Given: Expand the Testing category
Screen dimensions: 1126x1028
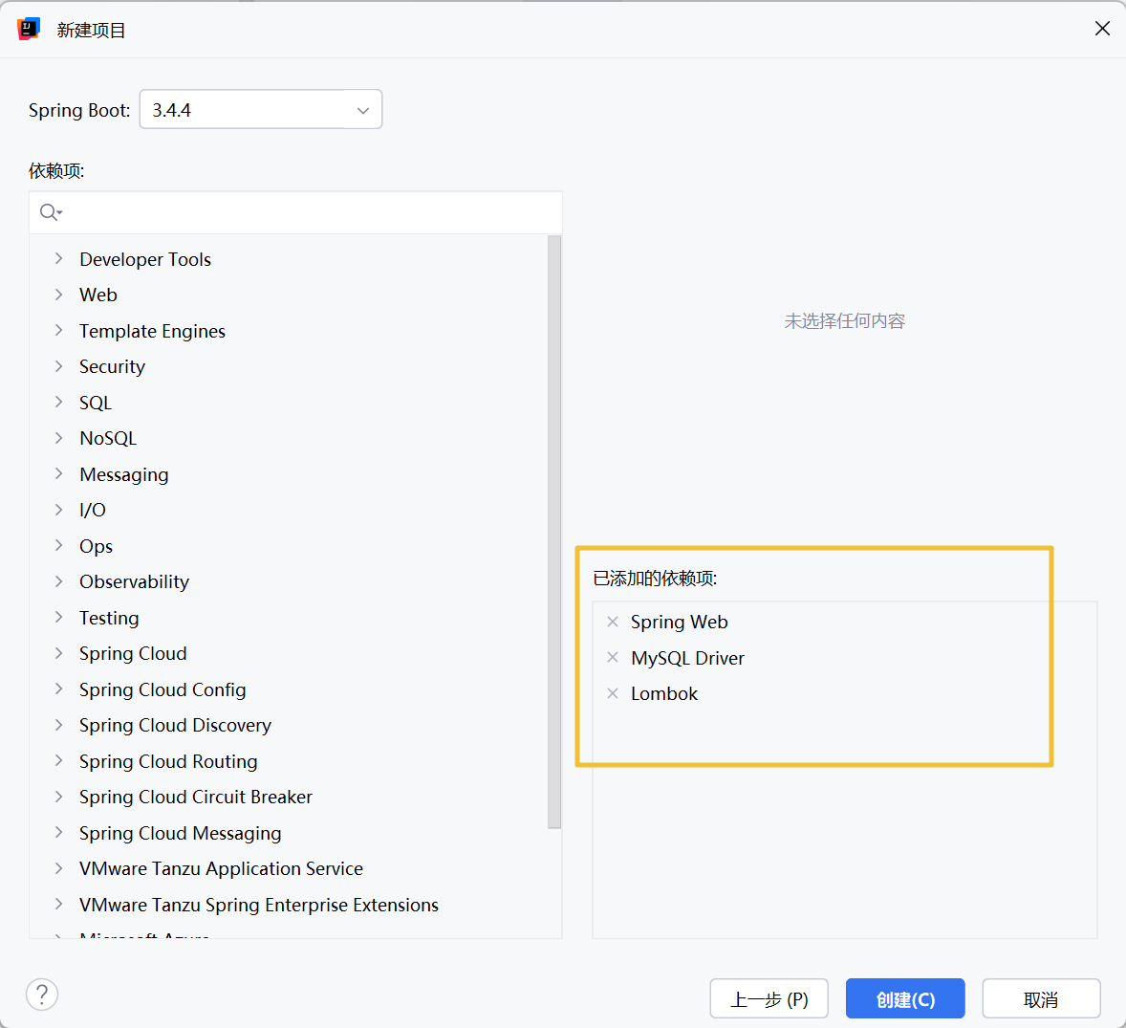Looking at the screenshot, I should tap(59, 618).
